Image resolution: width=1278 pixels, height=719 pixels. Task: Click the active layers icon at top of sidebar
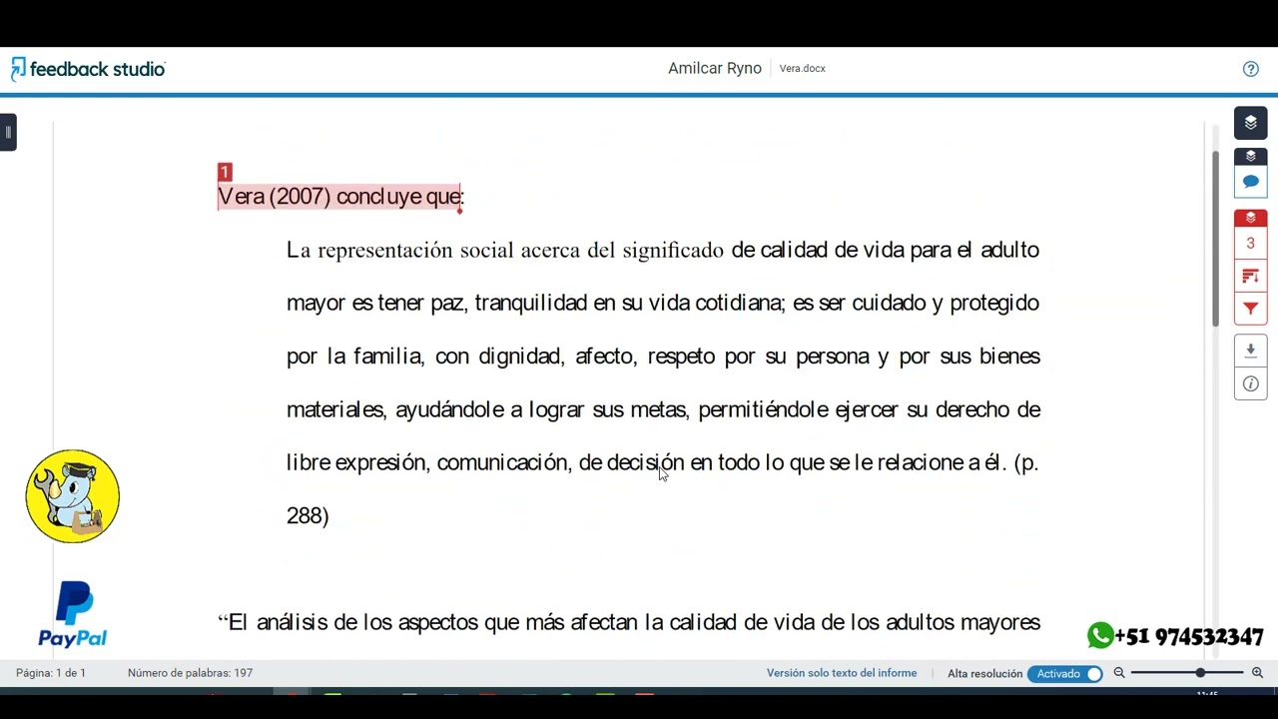click(x=1250, y=123)
